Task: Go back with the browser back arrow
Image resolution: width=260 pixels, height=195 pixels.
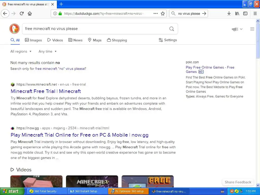Action: coord(5,13)
